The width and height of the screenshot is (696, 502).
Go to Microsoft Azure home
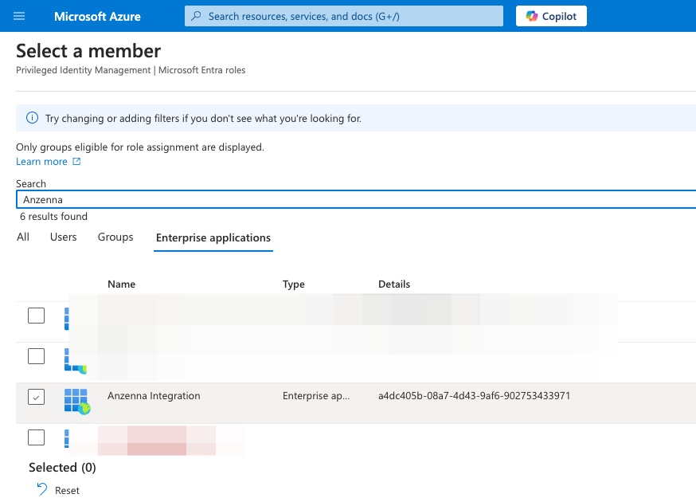click(x=97, y=16)
